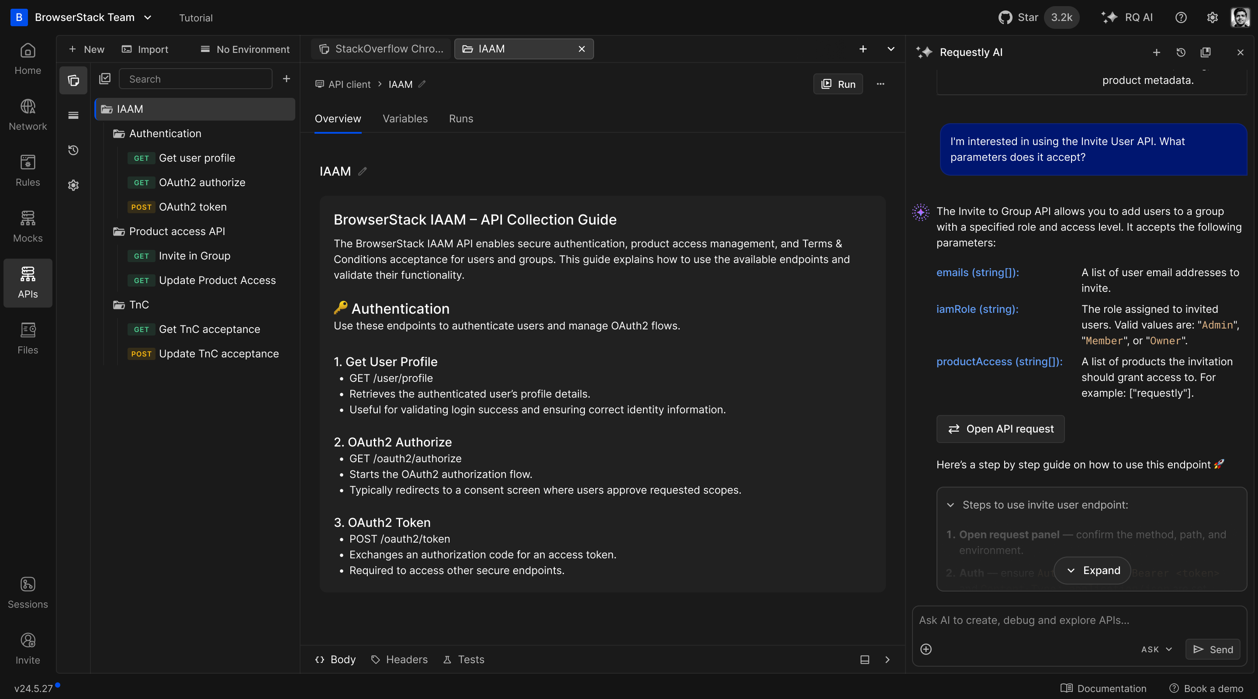Open the Tutorial link

tap(196, 17)
